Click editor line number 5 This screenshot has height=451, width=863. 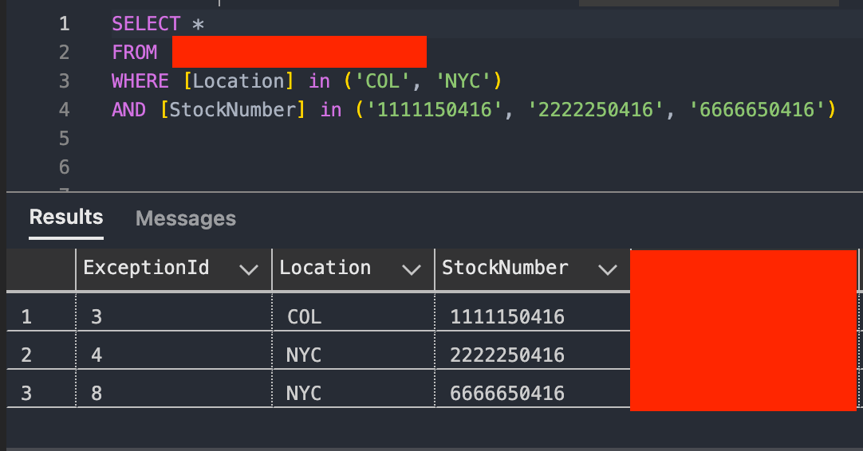(x=65, y=138)
